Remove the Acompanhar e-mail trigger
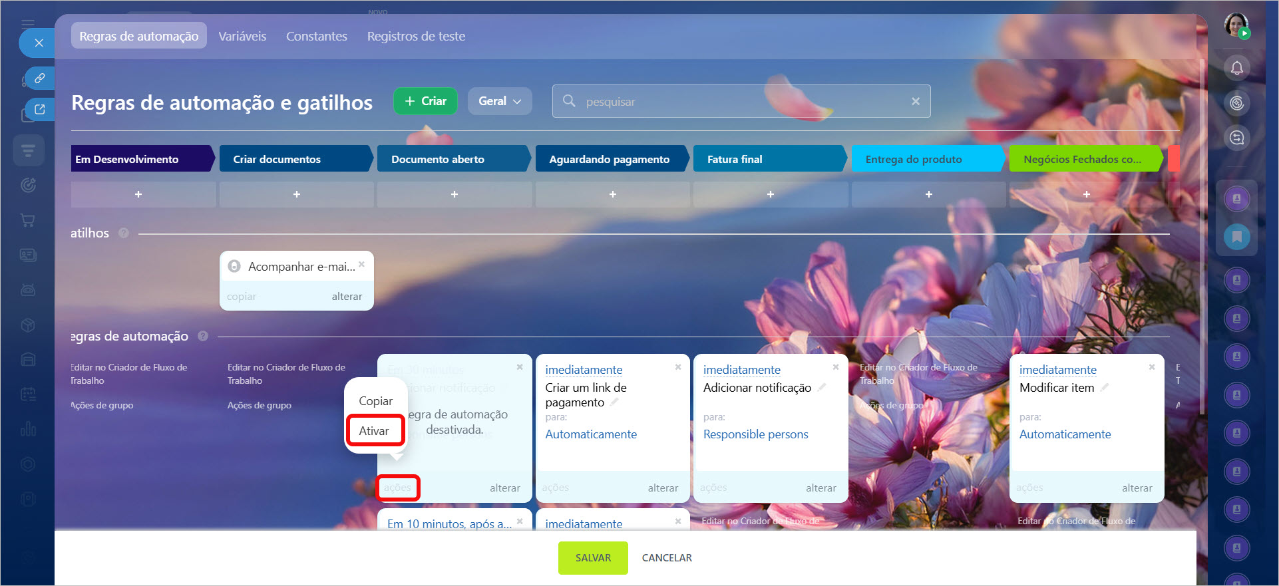The image size is (1279, 586). click(361, 264)
